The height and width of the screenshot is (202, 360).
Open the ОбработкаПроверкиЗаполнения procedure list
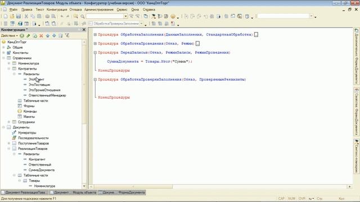tap(141, 24)
